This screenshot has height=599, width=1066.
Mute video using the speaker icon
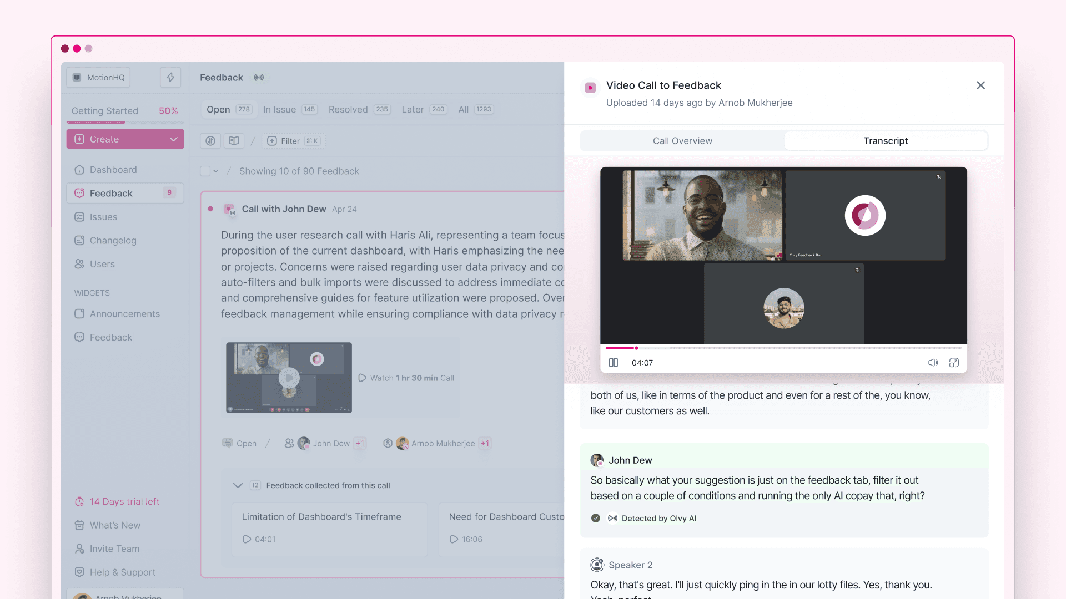click(933, 363)
